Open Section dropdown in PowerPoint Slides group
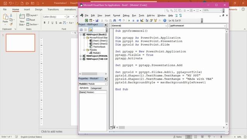Screen dimensions: 247x139 pyautogui.click(x=32, y=24)
